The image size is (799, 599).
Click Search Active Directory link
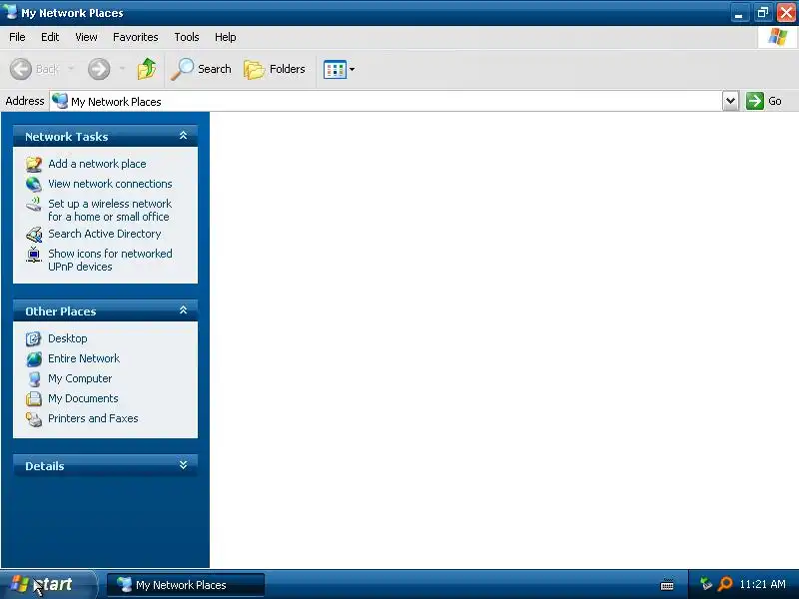click(105, 234)
